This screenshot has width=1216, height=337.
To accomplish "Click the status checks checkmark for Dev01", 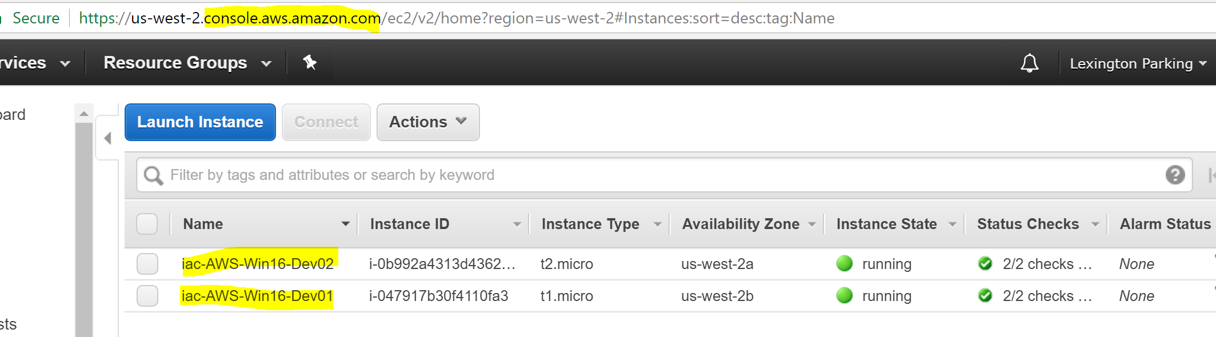I will point(985,296).
